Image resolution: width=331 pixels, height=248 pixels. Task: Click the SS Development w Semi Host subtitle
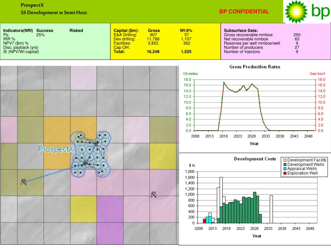pyautogui.click(x=54, y=13)
